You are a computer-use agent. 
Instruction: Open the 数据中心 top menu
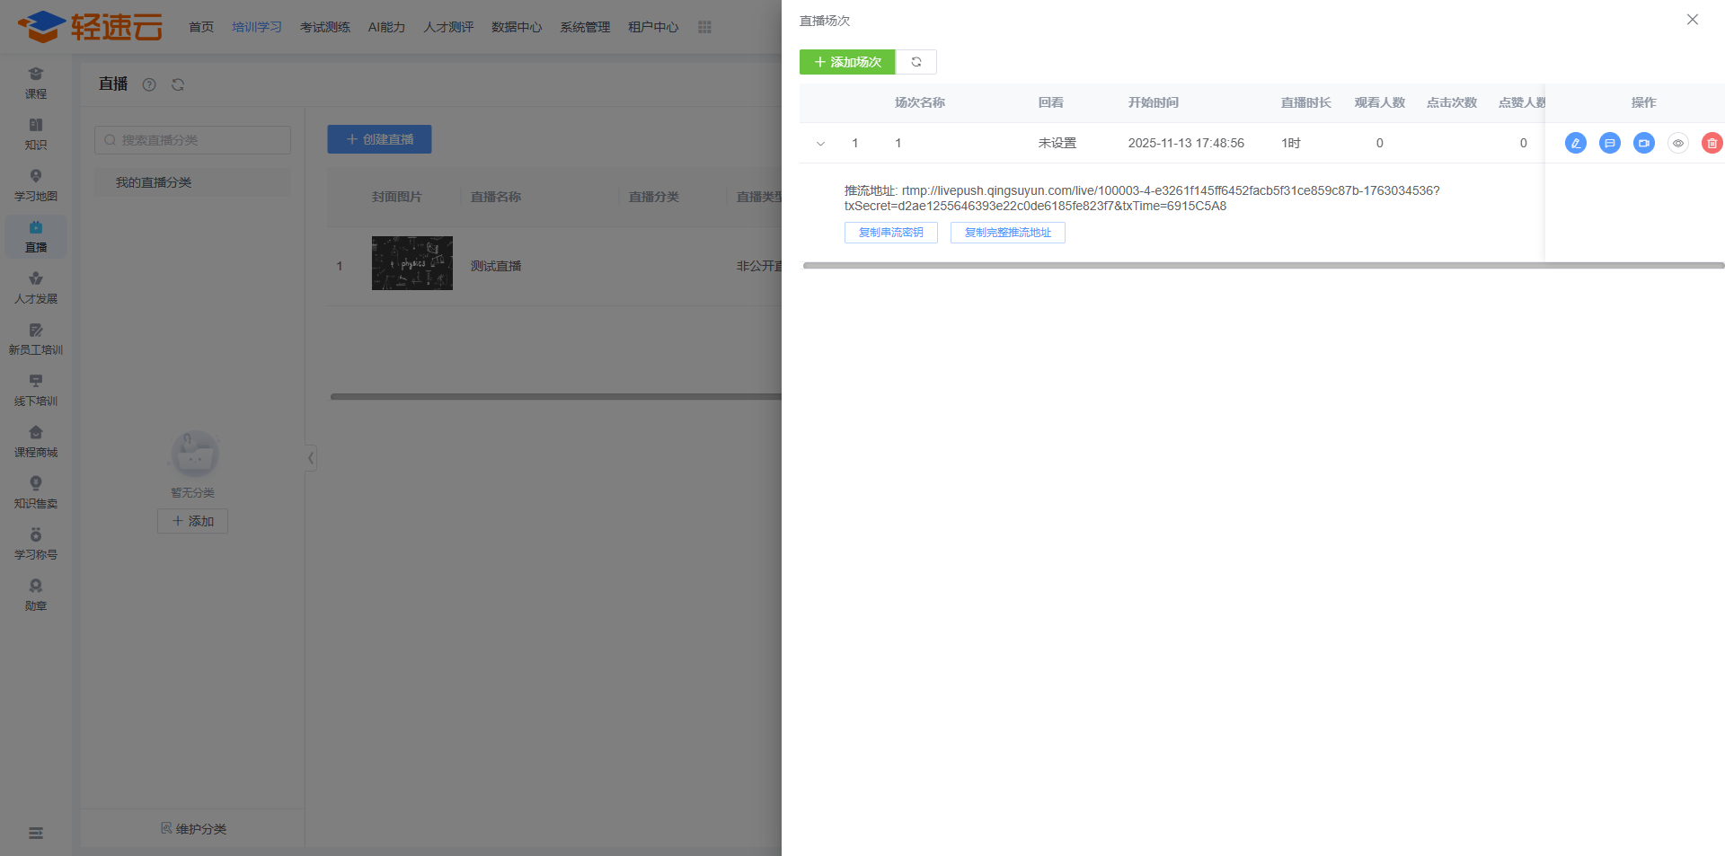[x=516, y=27]
